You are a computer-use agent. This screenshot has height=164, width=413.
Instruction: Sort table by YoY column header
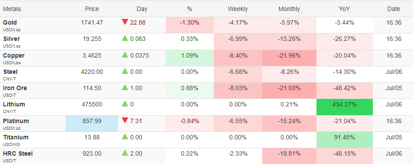tap(344, 9)
